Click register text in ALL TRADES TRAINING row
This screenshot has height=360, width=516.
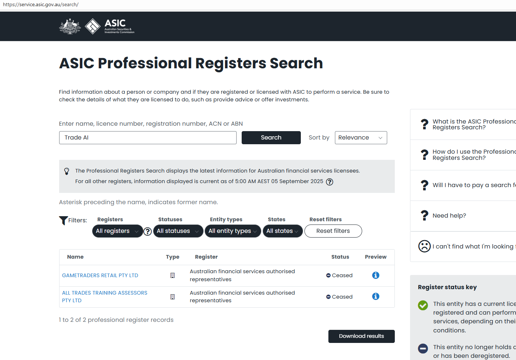pos(242,297)
